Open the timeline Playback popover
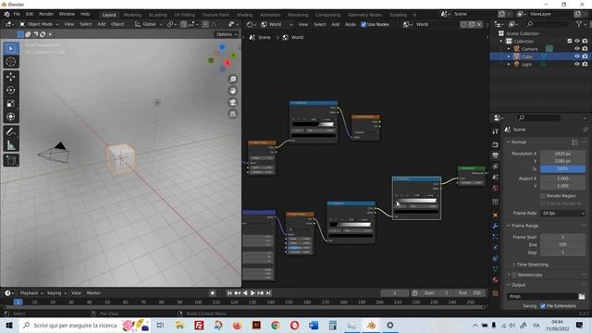The width and height of the screenshot is (592, 333). coord(31,293)
